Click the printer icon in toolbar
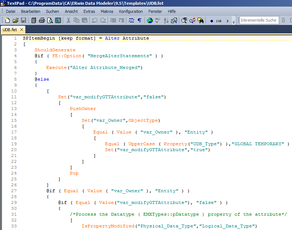Screen dimensions: 292x230 tap(42, 21)
